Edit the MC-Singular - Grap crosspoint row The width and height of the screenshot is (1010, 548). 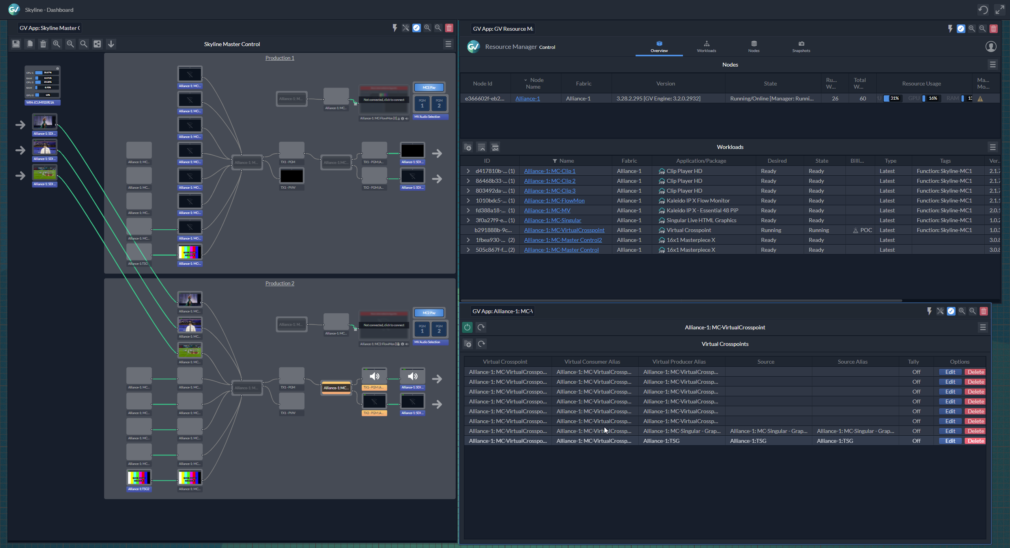(x=950, y=431)
